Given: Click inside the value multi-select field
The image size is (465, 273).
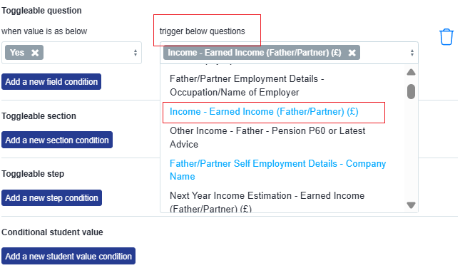Looking at the screenshot, I should tap(89, 53).
